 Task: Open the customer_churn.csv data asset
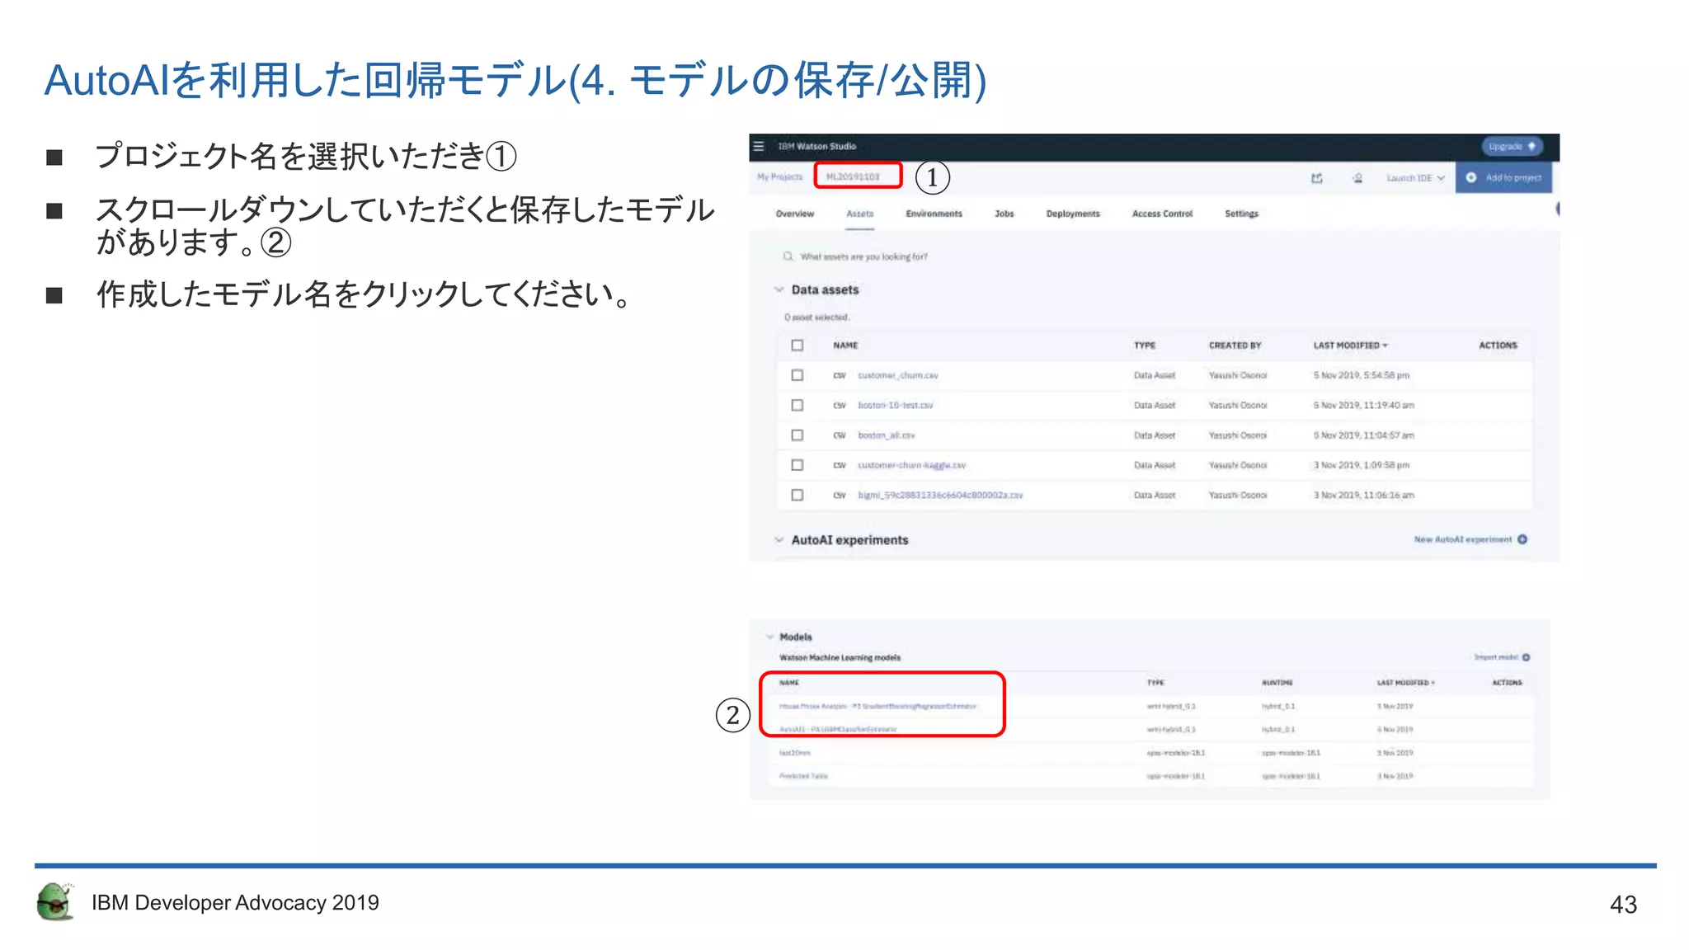(897, 375)
